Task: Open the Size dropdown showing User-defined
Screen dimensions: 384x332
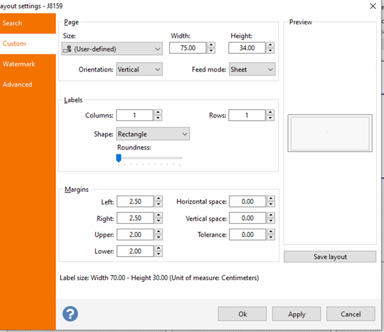Action: click(112, 49)
